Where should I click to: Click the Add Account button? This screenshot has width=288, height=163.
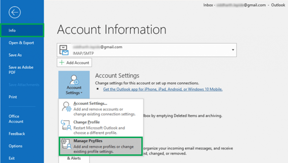[x=74, y=62]
